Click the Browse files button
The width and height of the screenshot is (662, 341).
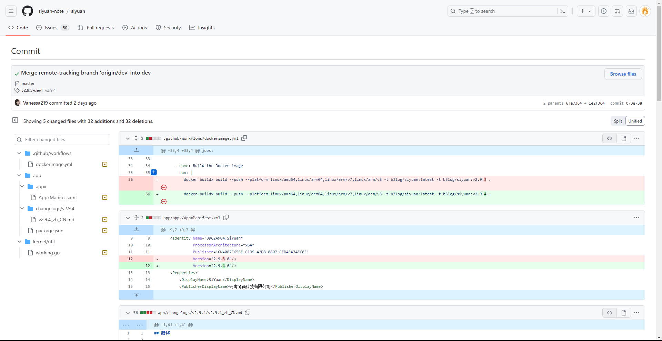tap(623, 74)
